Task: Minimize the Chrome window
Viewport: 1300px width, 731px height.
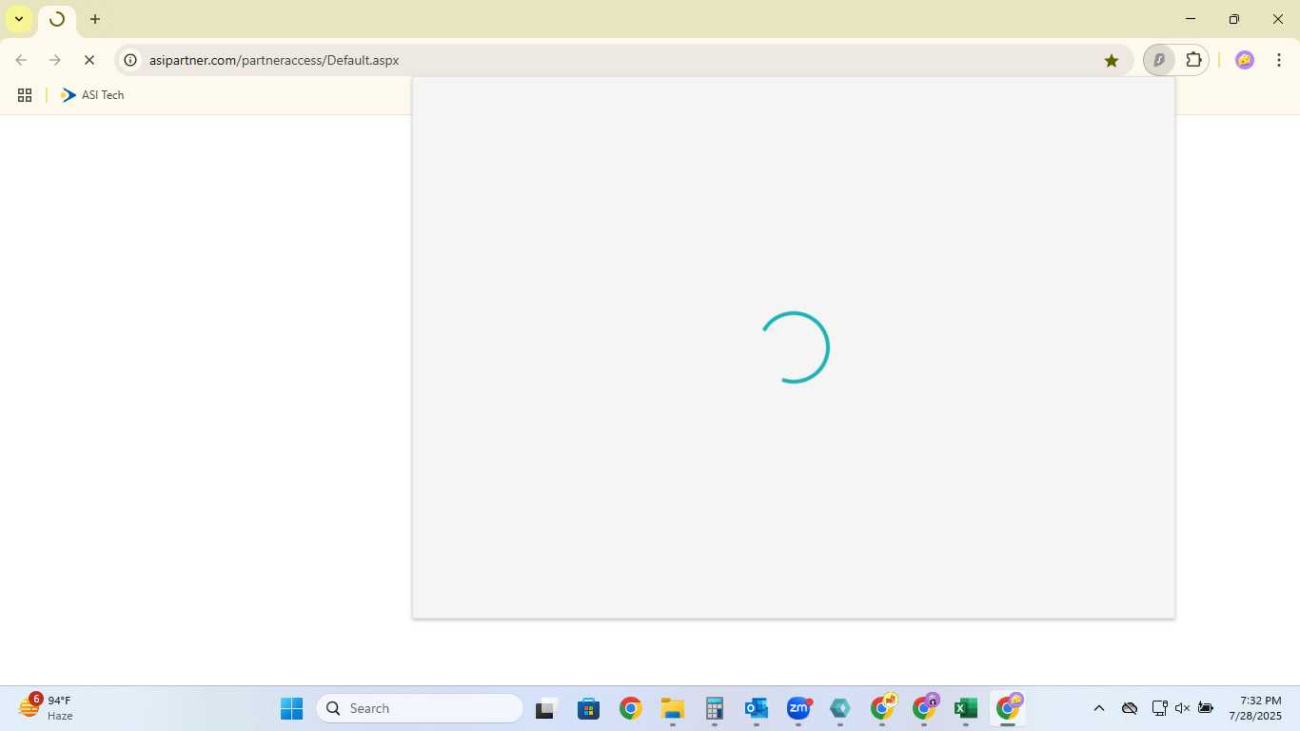Action: click(1191, 19)
